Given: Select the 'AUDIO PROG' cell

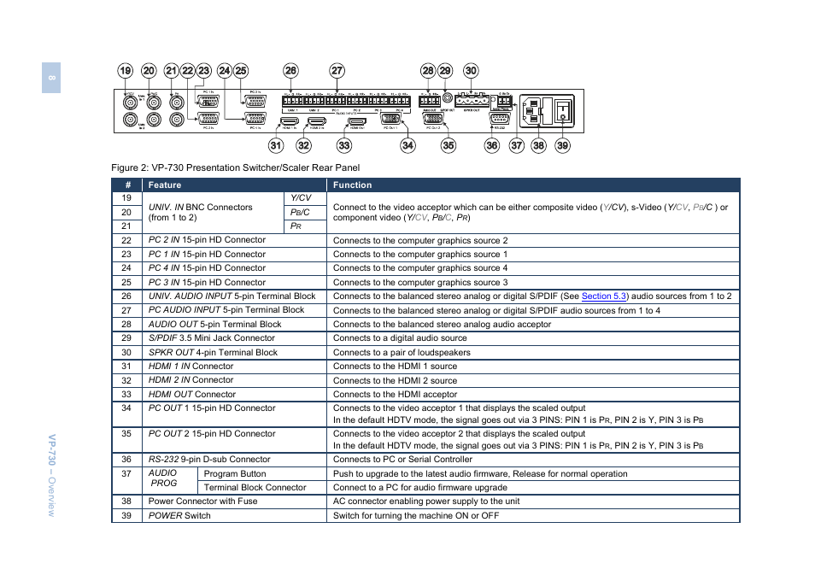Looking at the screenshot, I should click(x=170, y=480).
